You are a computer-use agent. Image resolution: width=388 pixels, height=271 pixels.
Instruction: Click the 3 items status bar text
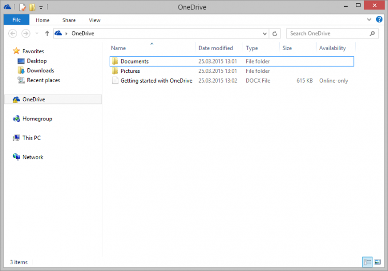pos(19,262)
